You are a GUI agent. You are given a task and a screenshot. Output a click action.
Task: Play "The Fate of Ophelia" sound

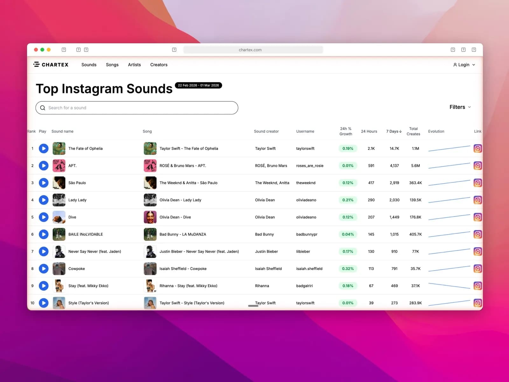pyautogui.click(x=44, y=148)
